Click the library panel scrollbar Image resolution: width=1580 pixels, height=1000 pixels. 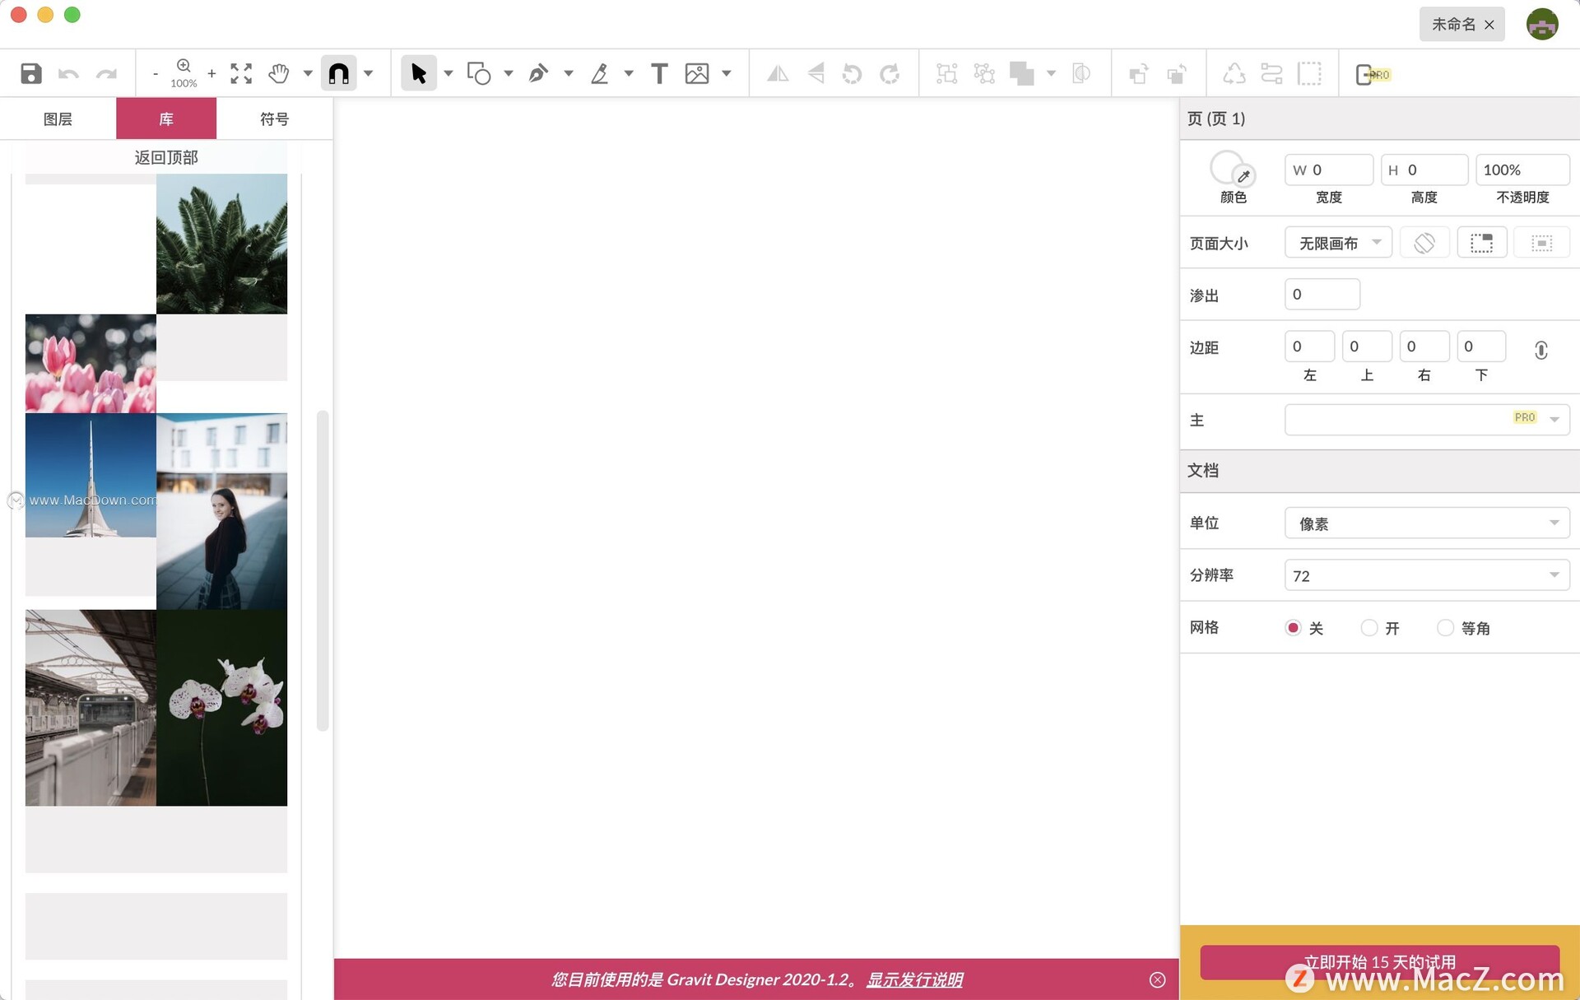tap(323, 570)
